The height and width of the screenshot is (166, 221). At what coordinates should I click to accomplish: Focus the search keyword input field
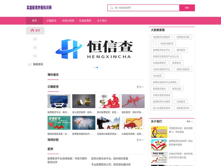click(143, 8)
